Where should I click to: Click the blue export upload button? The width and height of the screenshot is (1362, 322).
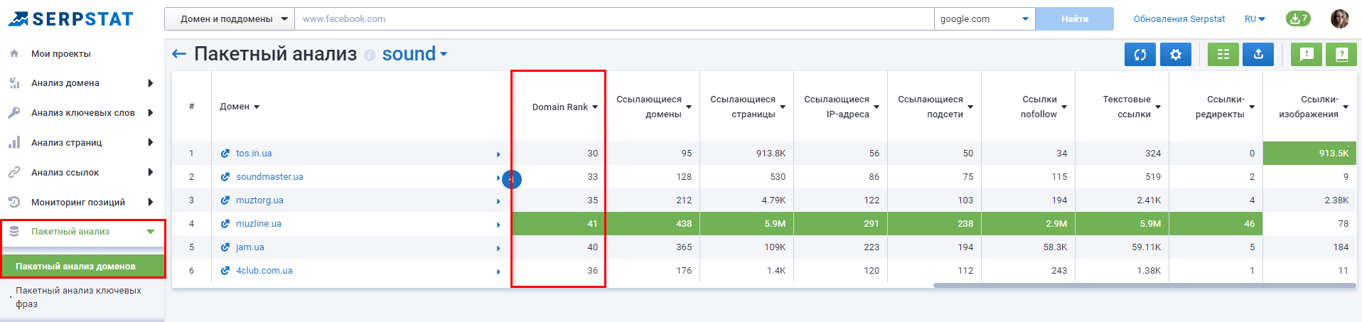coord(1258,54)
